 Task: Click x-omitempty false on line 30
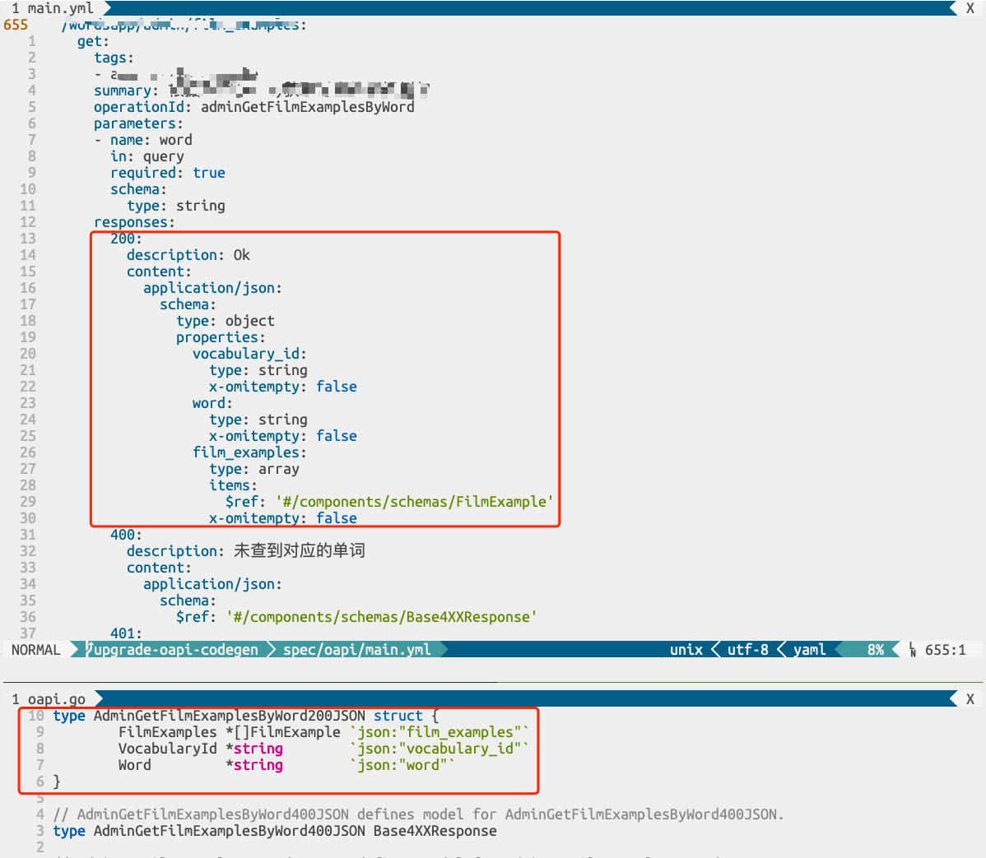(x=283, y=518)
